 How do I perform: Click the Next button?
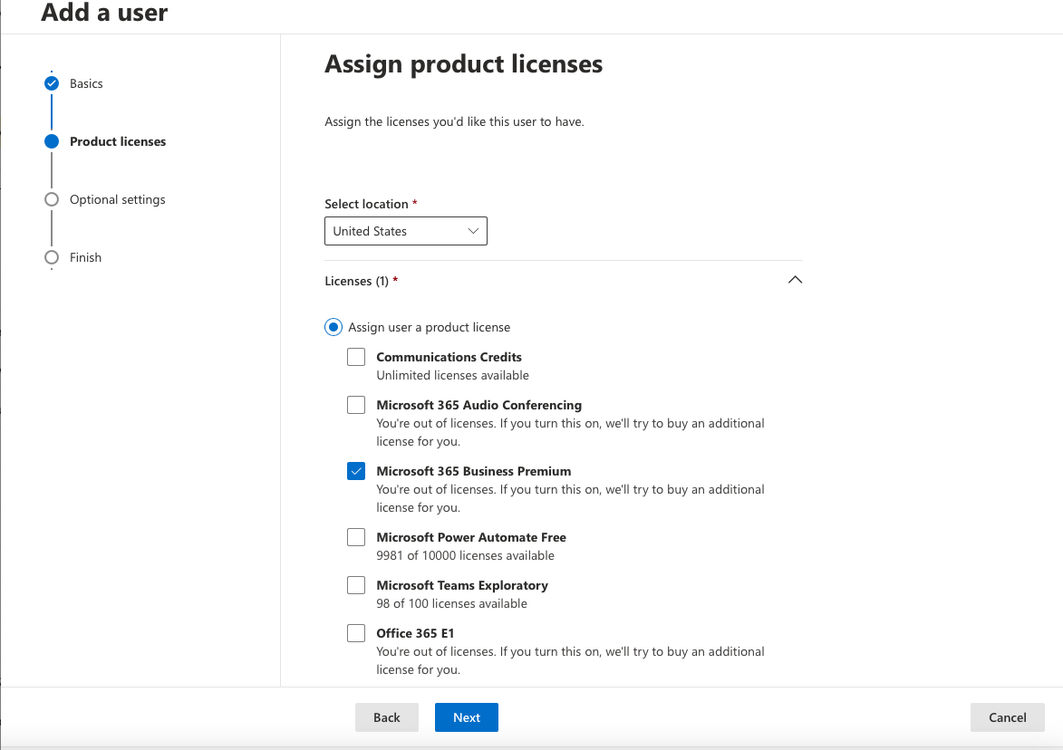pyautogui.click(x=467, y=717)
